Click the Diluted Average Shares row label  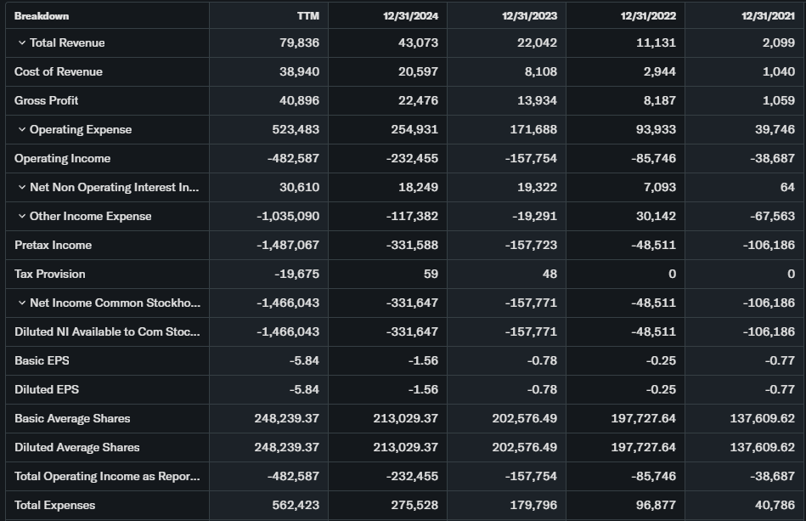pyautogui.click(x=77, y=447)
